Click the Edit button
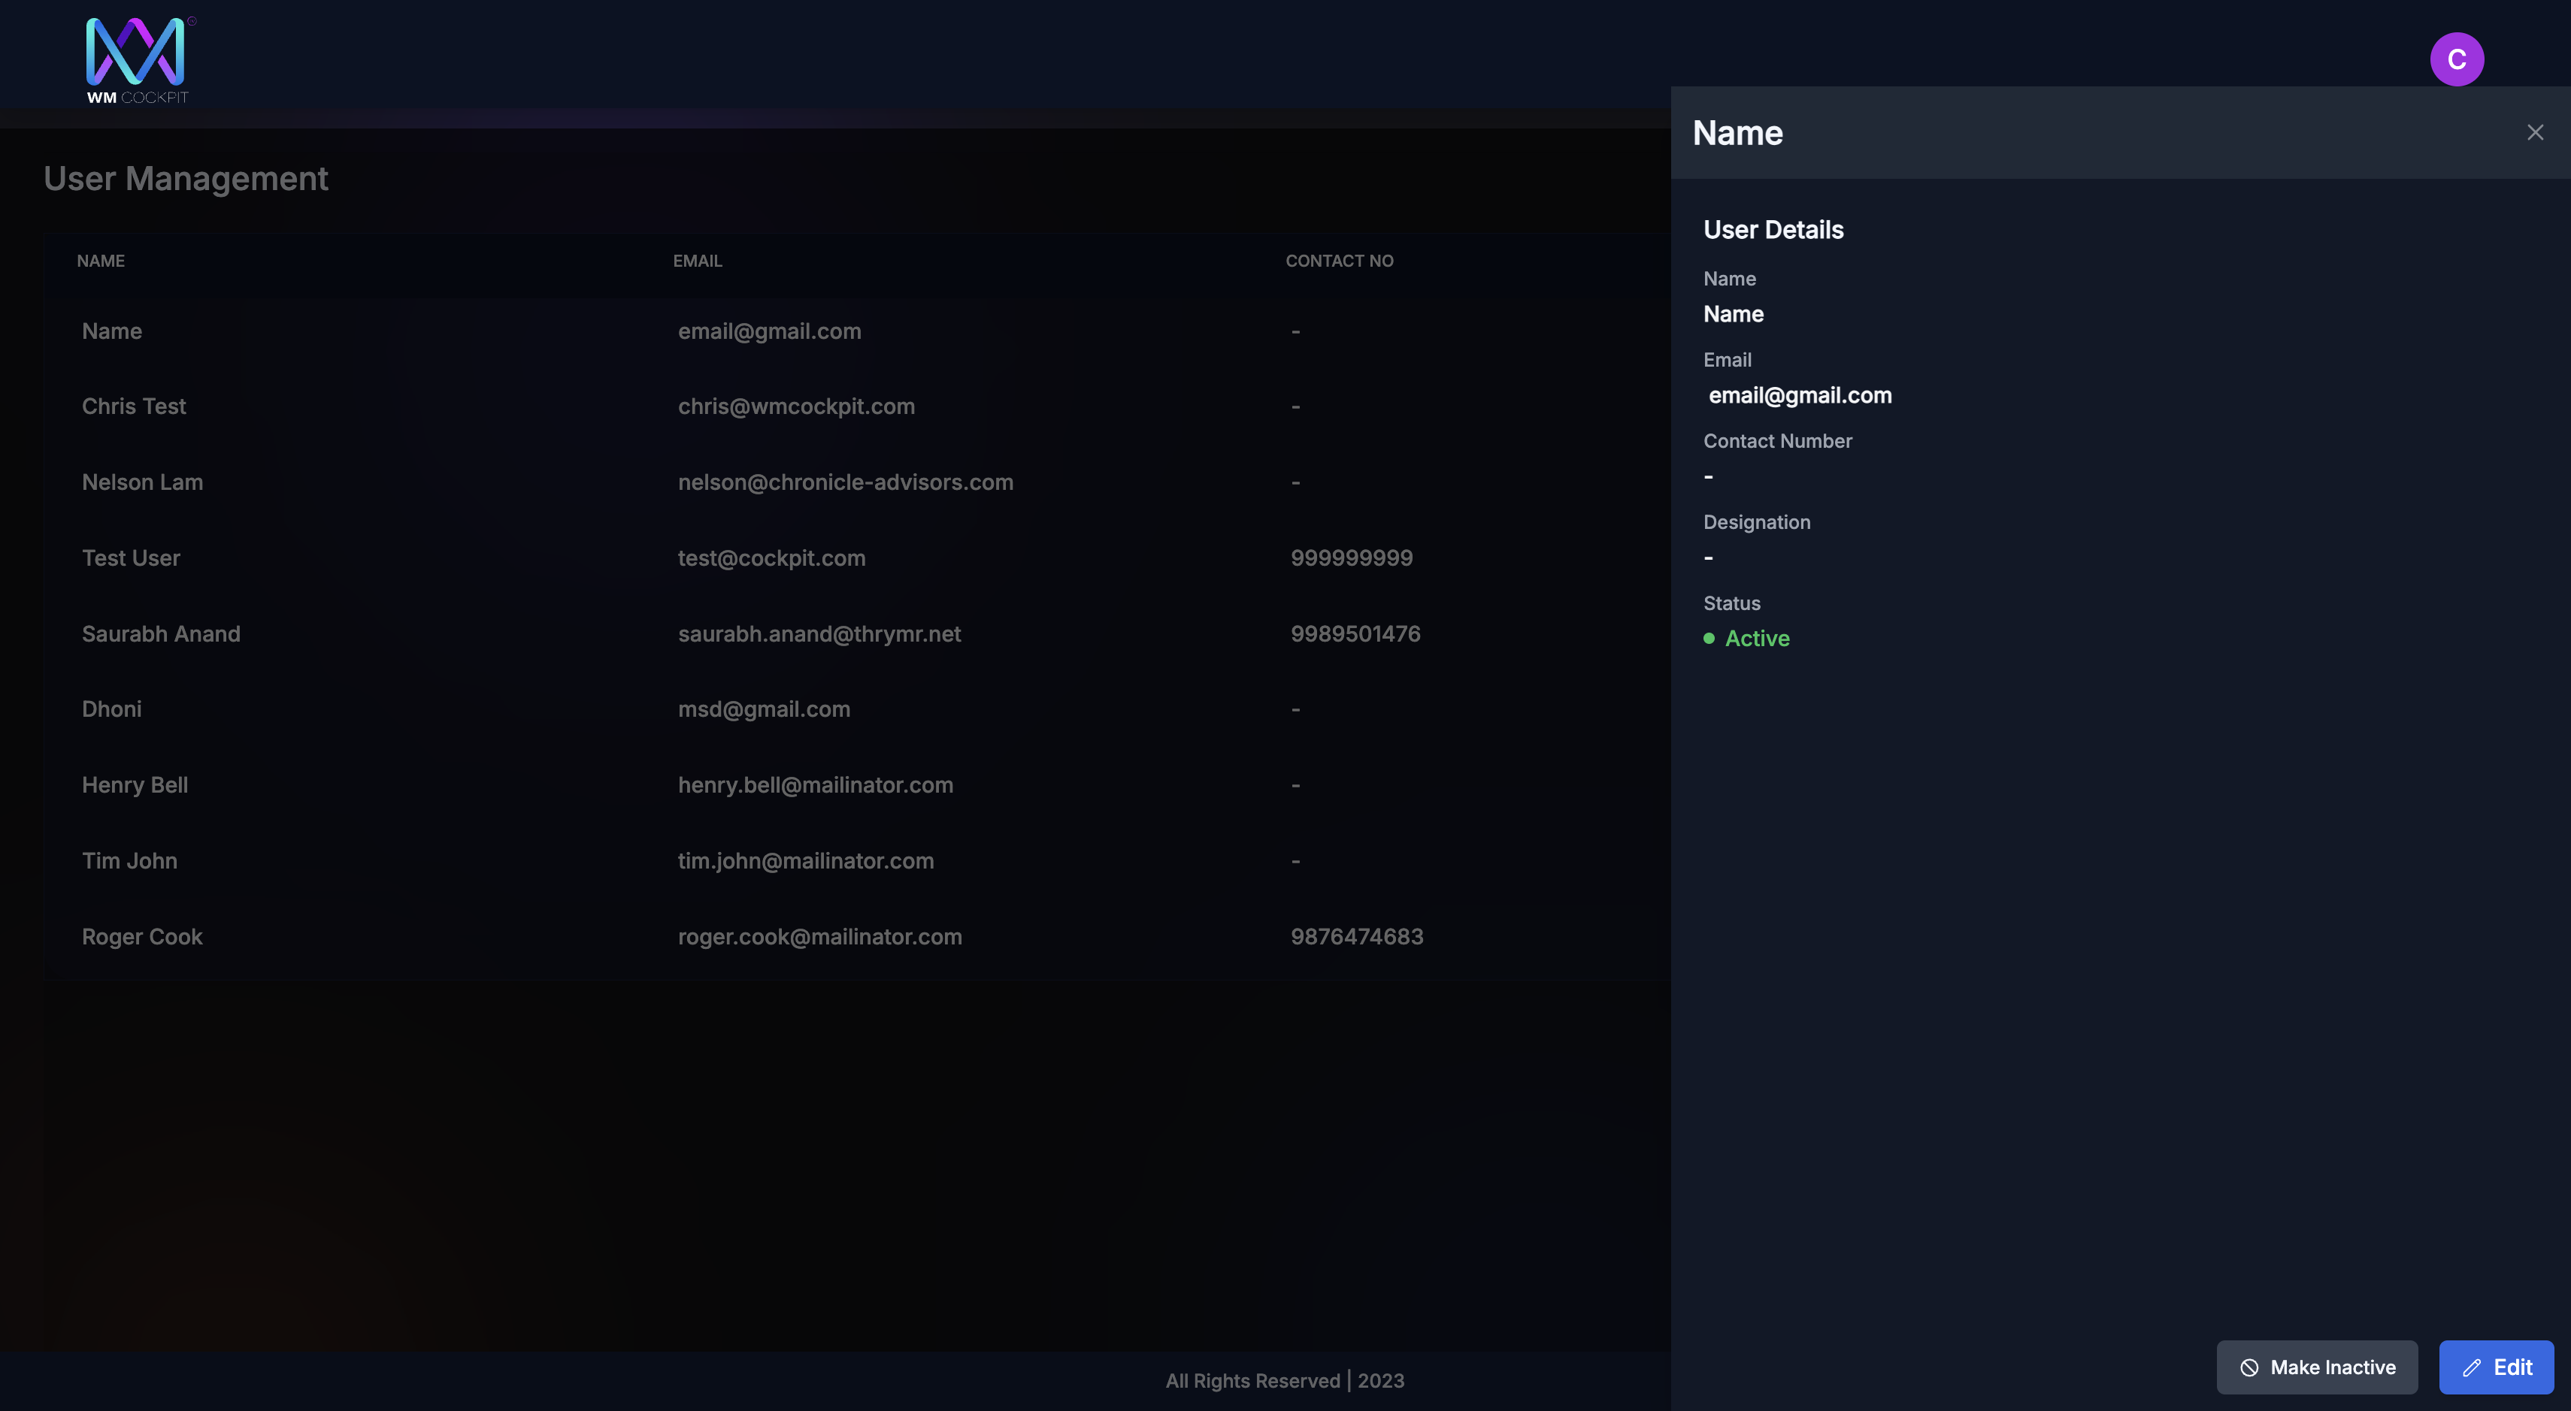Viewport: 2571px width, 1411px height. pyautogui.click(x=2496, y=1367)
